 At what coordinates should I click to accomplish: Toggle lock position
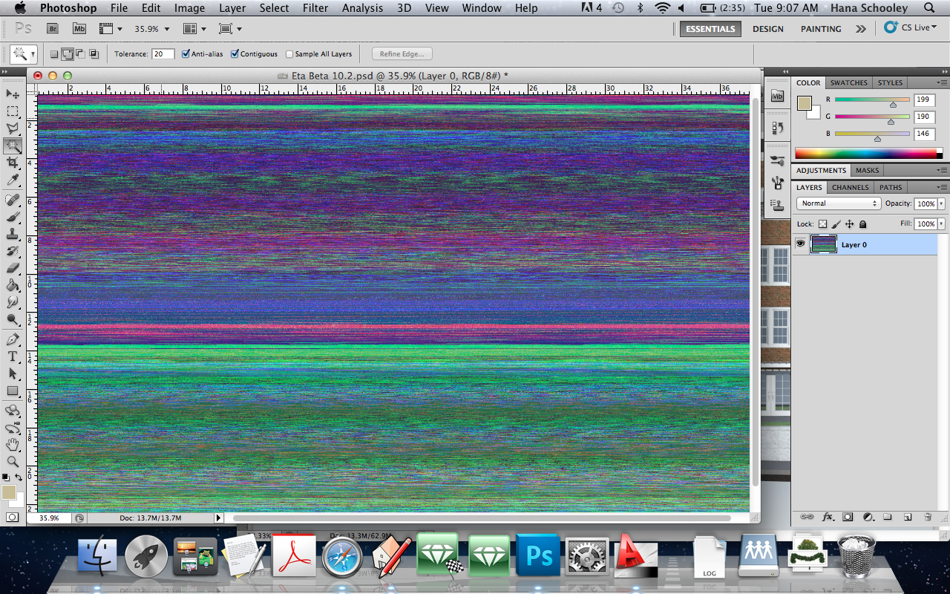pyautogui.click(x=849, y=223)
